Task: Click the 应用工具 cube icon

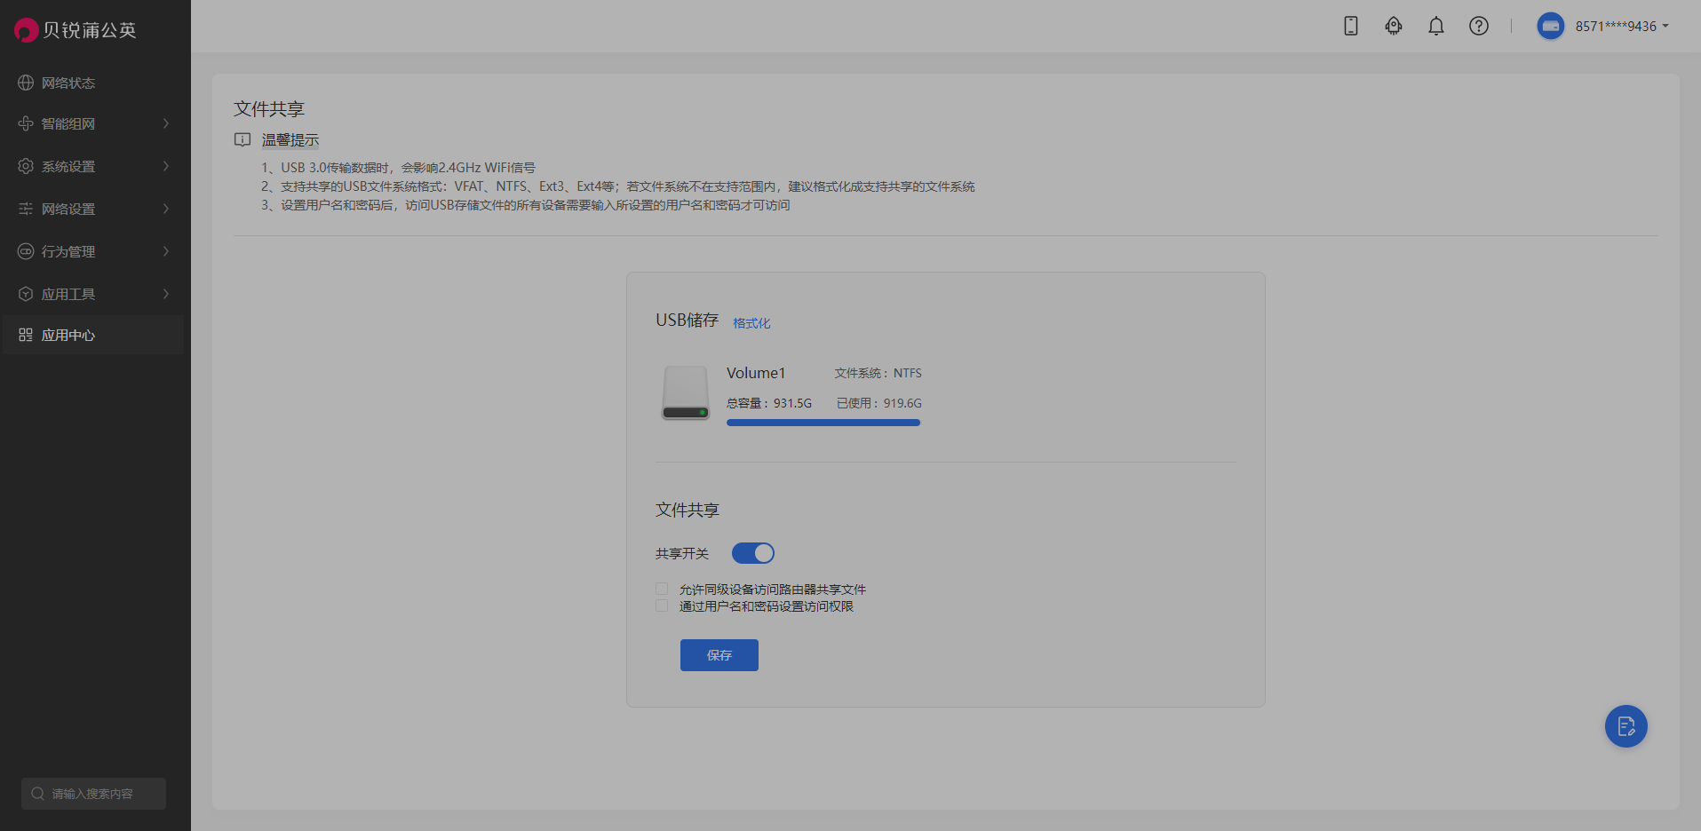Action: [26, 294]
